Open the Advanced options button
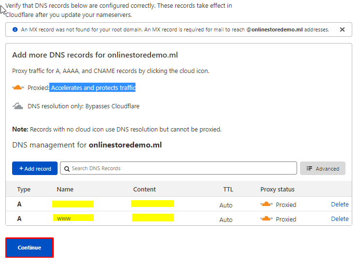The height and width of the screenshot is (264, 360). (x=323, y=168)
